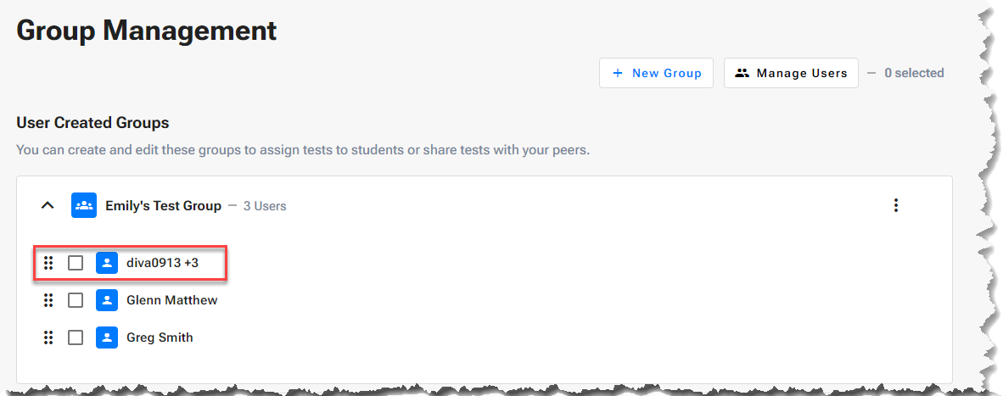Click the drag handle beside Glenn Matthew
The image size is (1003, 396).
click(48, 300)
